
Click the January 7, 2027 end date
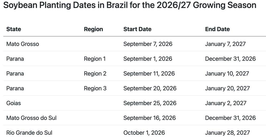coord(225,44)
